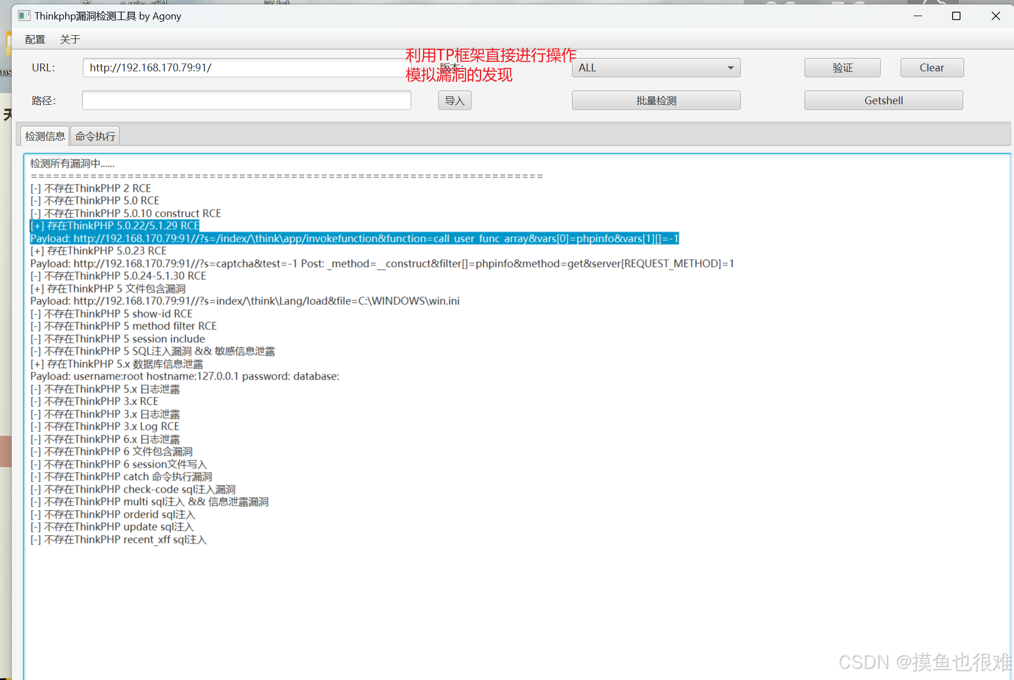Click the '检测所有漏洞中......' status line
This screenshot has height=680, width=1014.
pos(72,163)
